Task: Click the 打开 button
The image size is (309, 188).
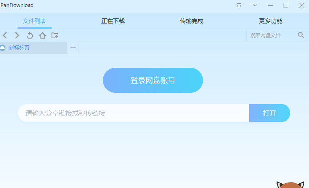Action: coord(269,113)
